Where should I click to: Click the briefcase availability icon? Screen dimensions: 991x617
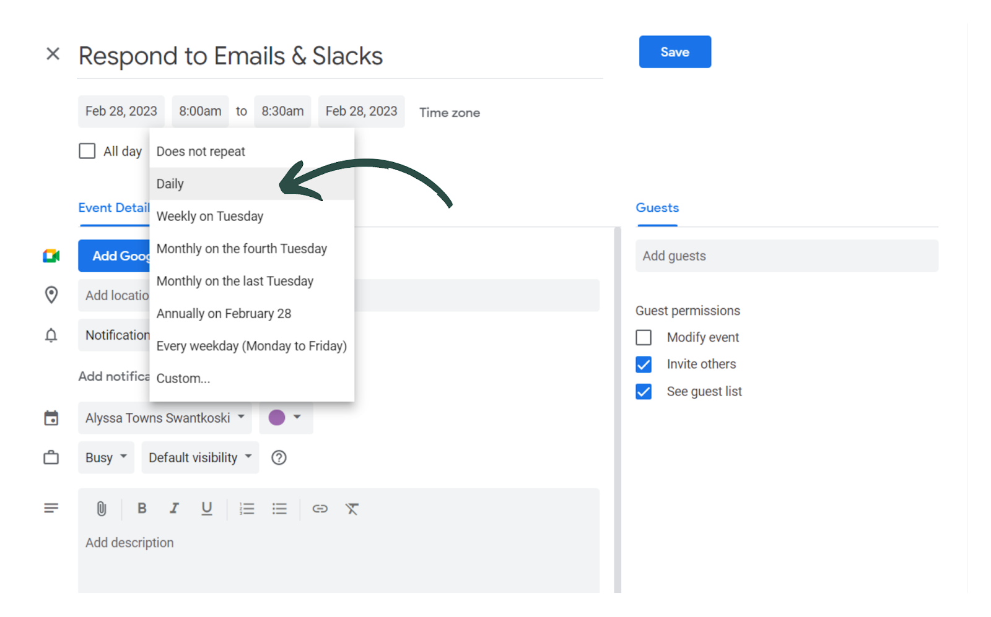click(51, 458)
